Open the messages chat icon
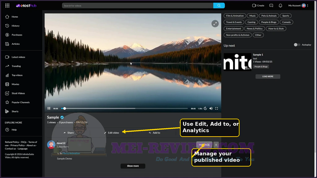The width and height of the screenshot is (317, 178). click(x=271, y=6)
